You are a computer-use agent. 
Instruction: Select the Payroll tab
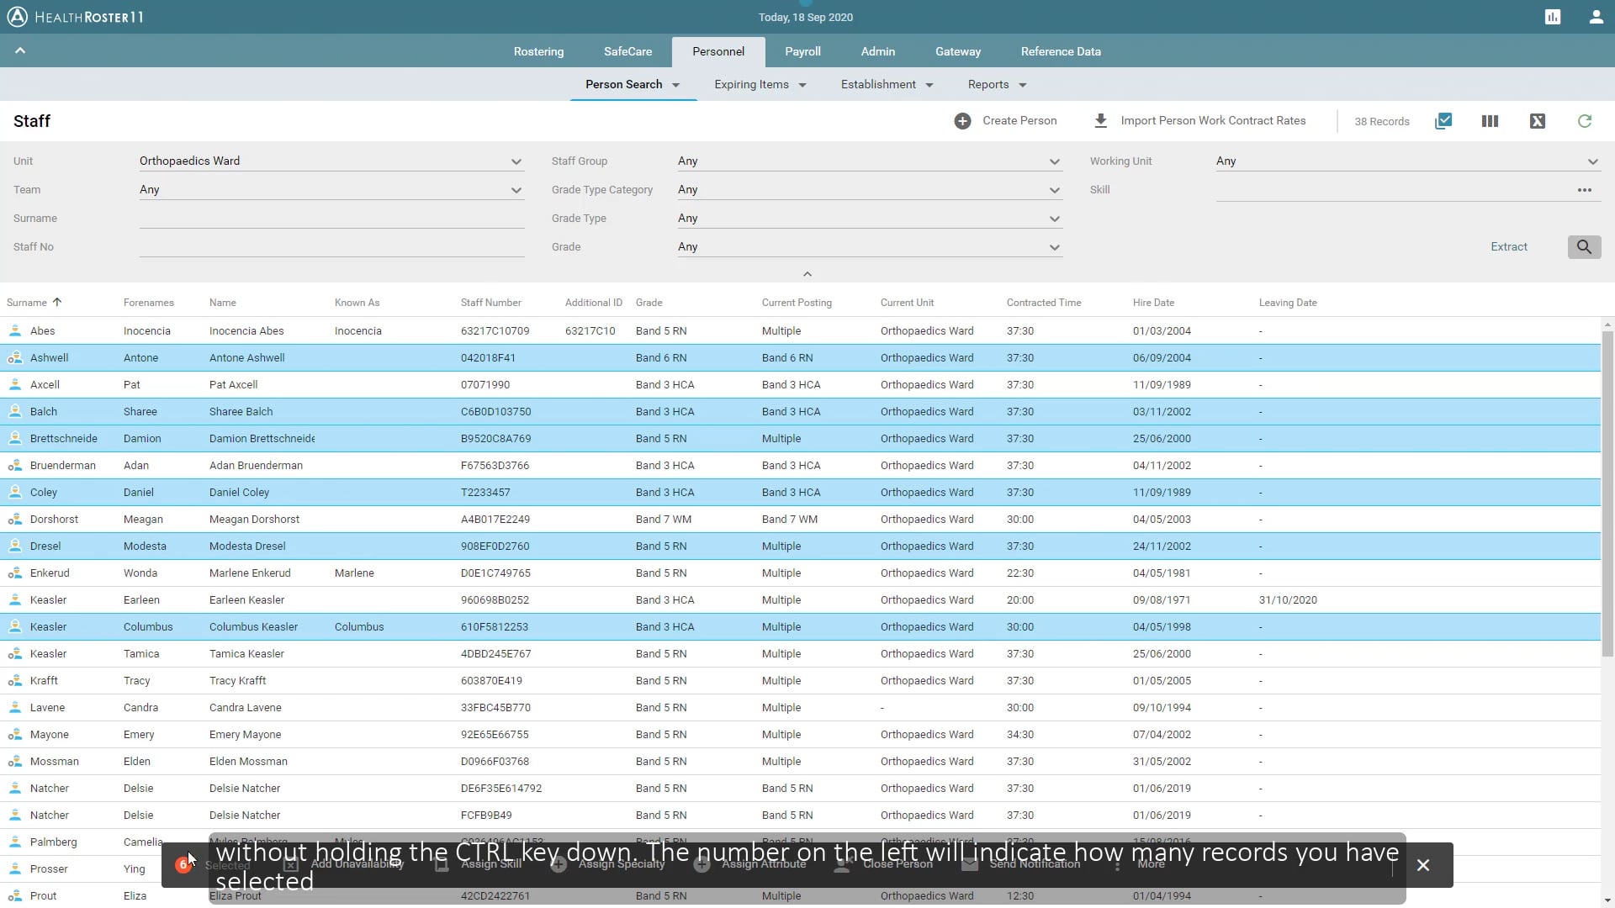[x=802, y=51]
